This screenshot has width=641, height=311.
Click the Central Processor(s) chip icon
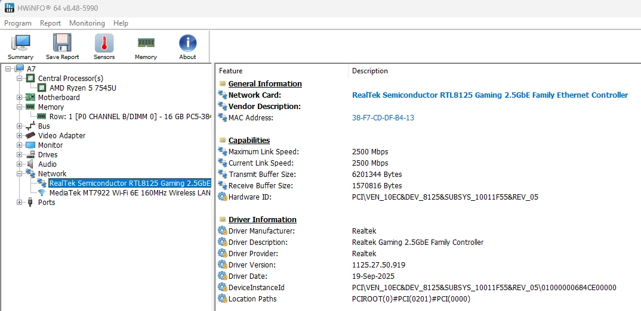point(30,78)
